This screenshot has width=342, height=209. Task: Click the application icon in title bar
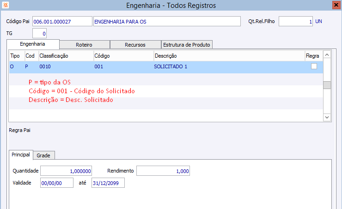pyautogui.click(x=5, y=5)
